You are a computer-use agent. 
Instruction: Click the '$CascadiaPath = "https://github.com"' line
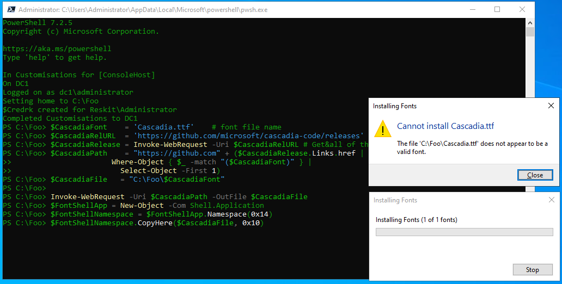[x=183, y=153]
